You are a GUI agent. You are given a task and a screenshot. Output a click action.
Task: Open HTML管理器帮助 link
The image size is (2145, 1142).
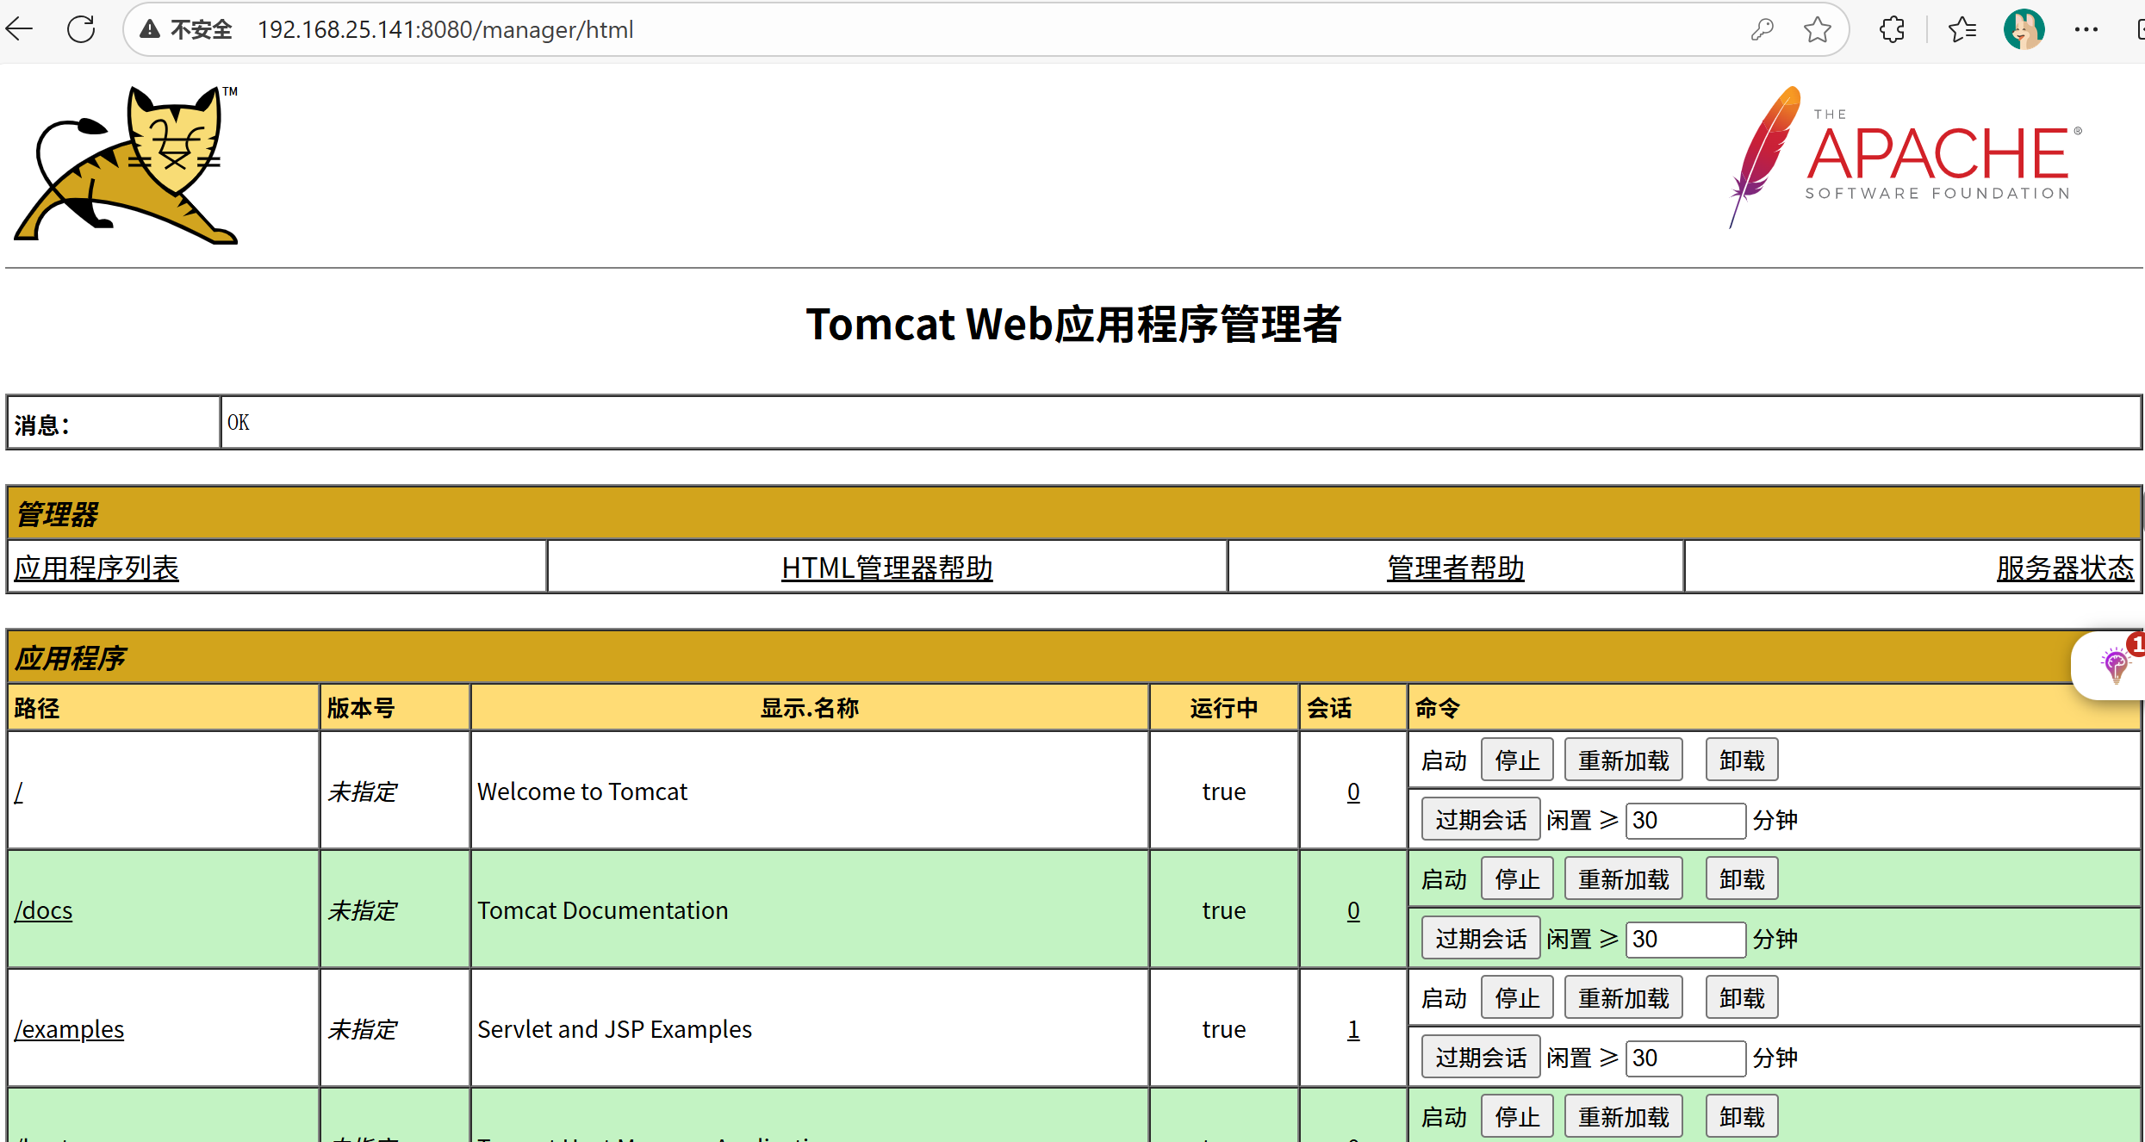click(x=887, y=568)
